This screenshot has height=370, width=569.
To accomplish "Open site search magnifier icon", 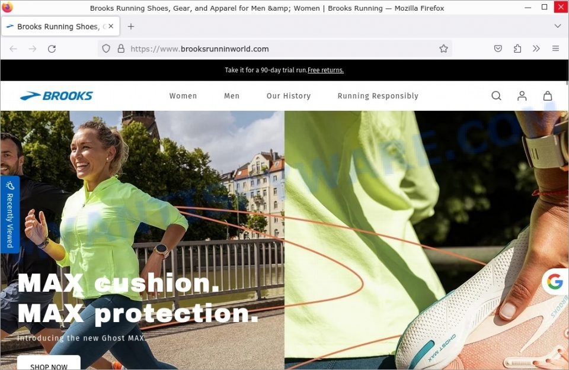I will pos(497,96).
